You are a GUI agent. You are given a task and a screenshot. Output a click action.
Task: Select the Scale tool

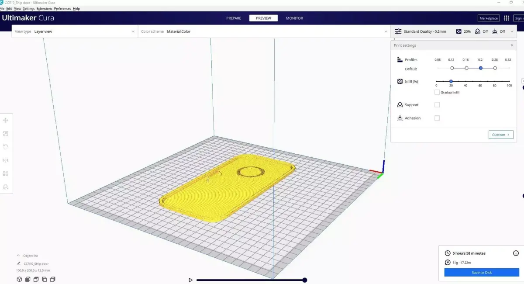(6, 134)
